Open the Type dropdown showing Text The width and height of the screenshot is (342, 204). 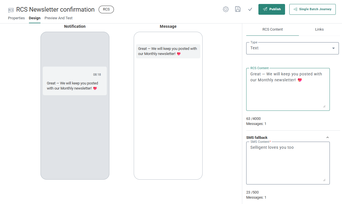click(292, 48)
